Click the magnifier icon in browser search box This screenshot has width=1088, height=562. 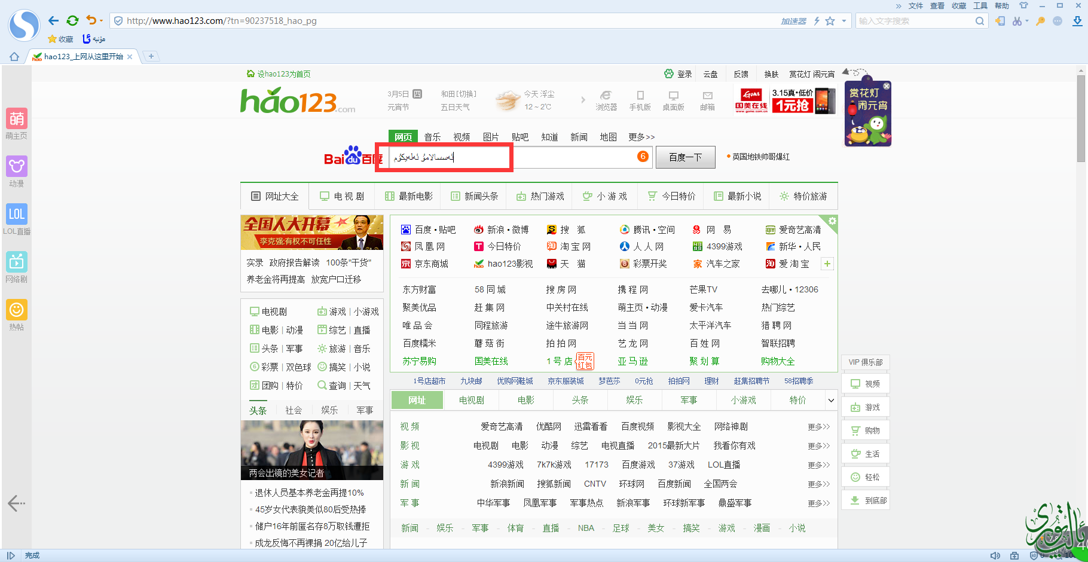coord(979,21)
